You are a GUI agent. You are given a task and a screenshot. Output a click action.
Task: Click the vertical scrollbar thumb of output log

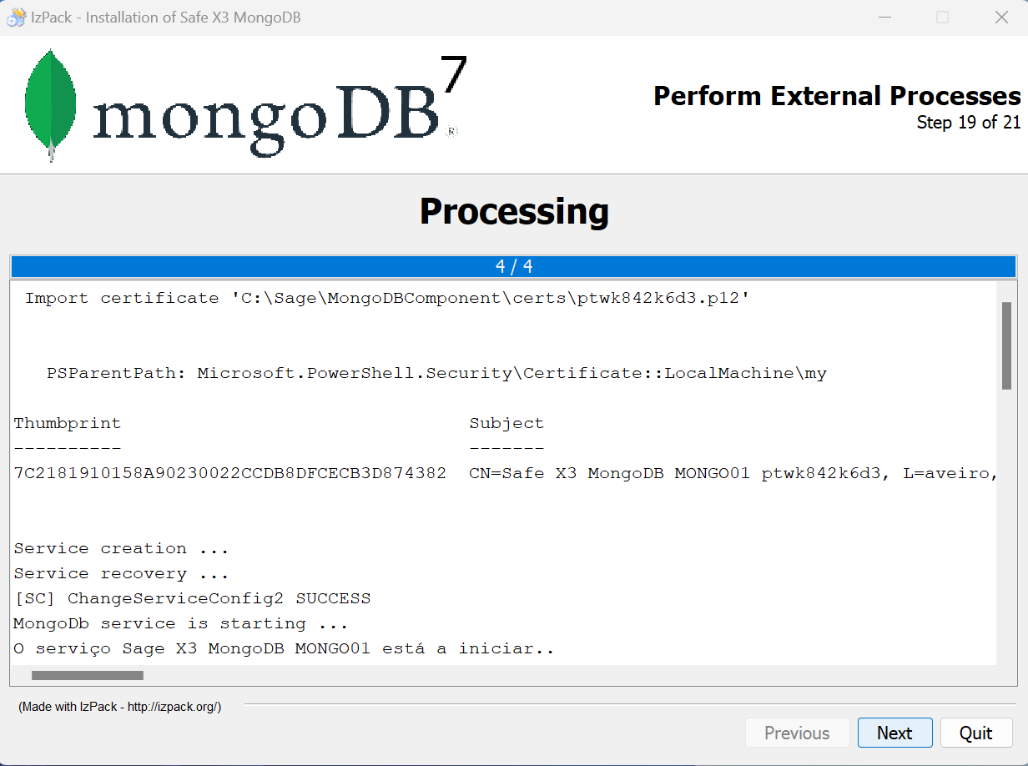pyautogui.click(x=1006, y=345)
